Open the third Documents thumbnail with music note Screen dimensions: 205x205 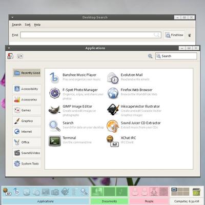[121, 192]
